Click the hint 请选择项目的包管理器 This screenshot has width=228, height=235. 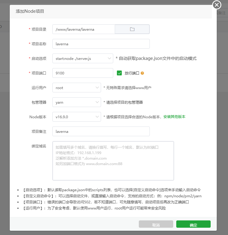[x=123, y=102]
